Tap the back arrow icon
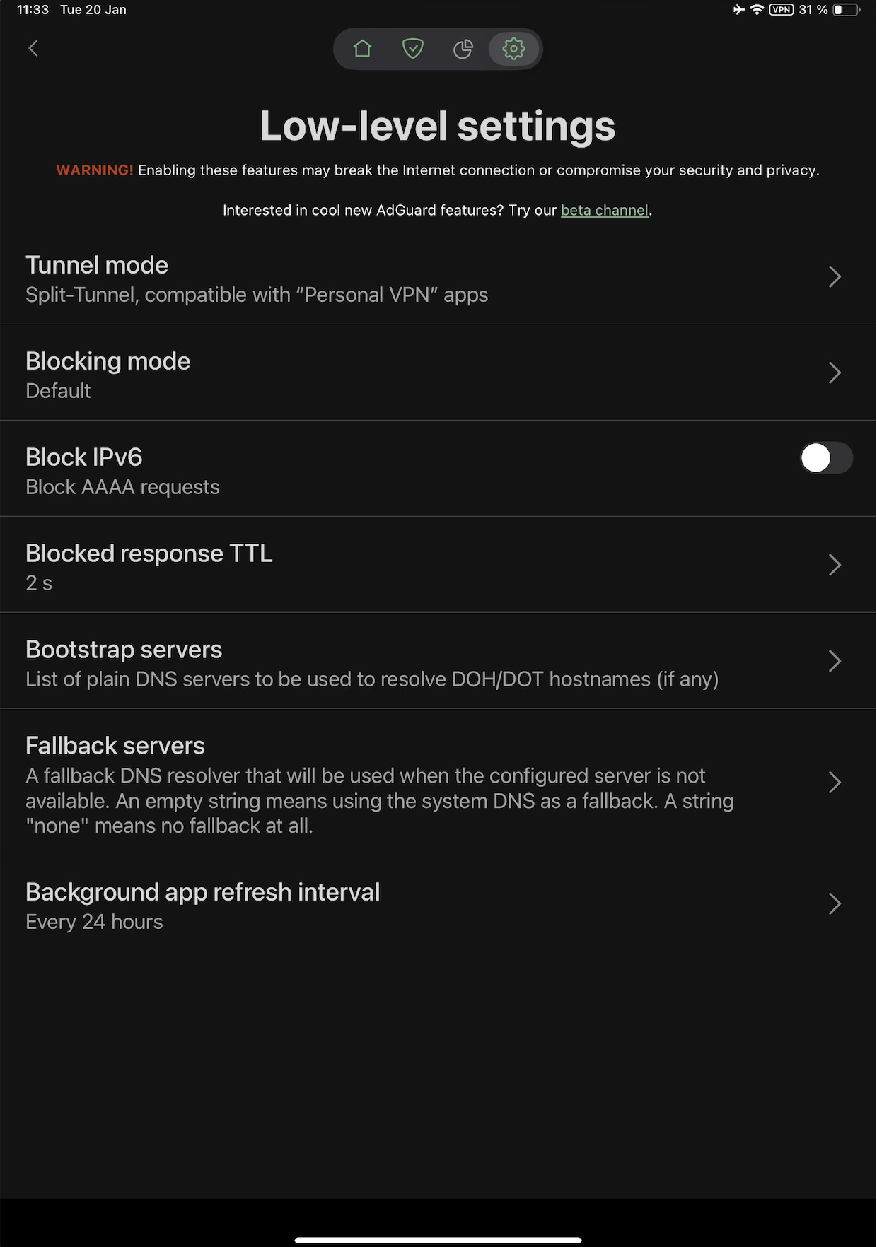This screenshot has width=877, height=1247. tap(33, 48)
